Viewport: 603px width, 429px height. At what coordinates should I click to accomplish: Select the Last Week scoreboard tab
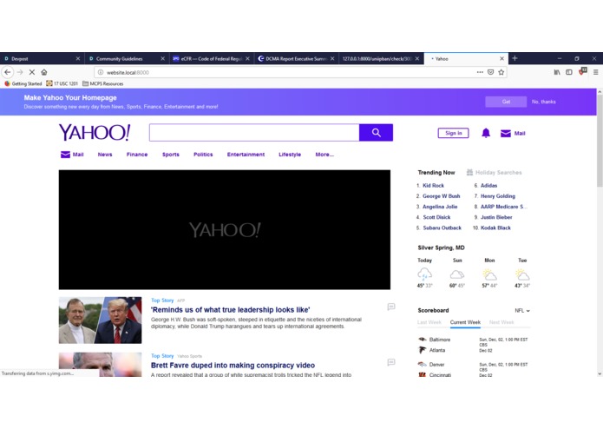(x=429, y=322)
